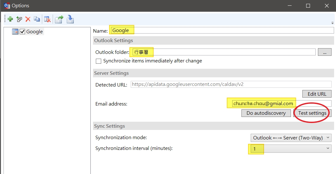Click the Email address label
The height and width of the screenshot is (174, 336).
pos(111,104)
